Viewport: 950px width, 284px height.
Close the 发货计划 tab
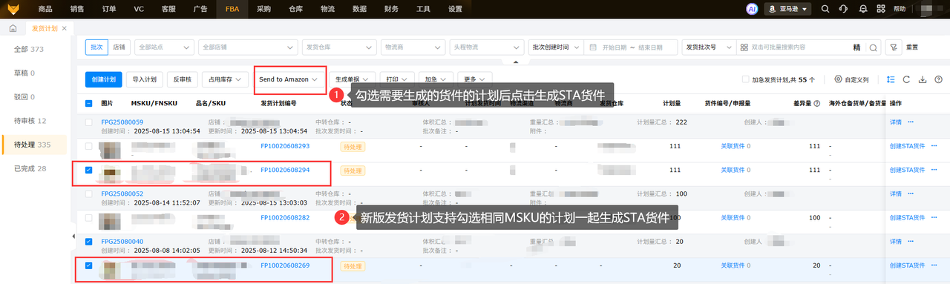[x=64, y=28]
